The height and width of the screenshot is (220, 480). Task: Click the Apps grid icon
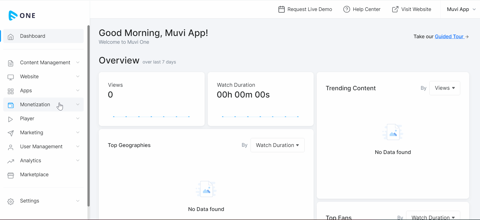click(x=11, y=91)
